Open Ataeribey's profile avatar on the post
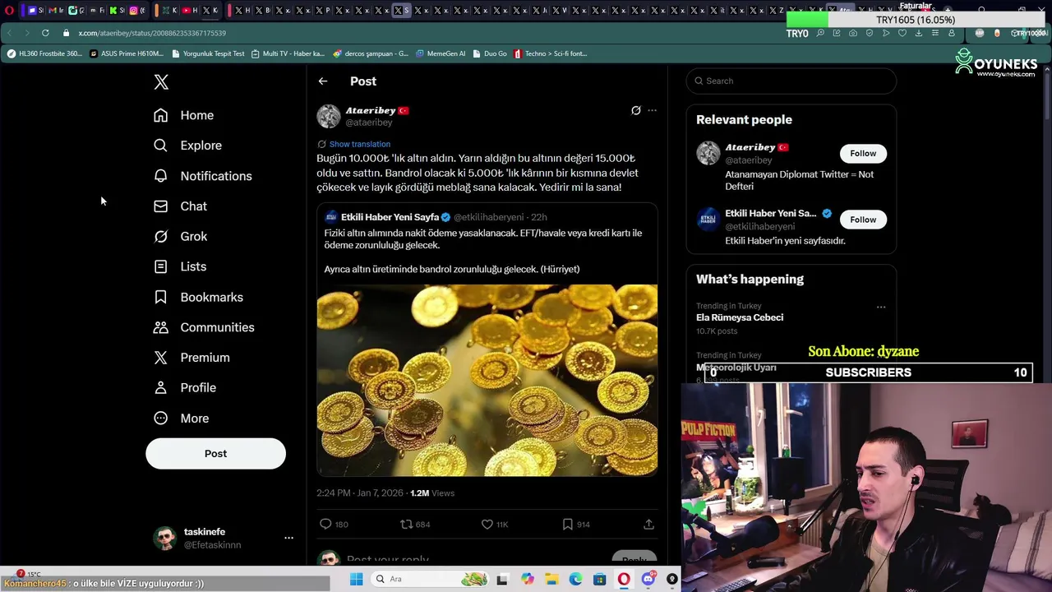 pyautogui.click(x=329, y=116)
